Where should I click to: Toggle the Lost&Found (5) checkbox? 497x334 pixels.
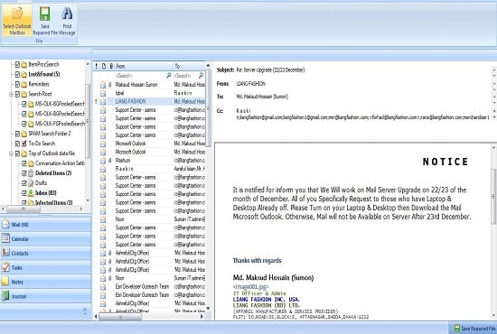point(17,74)
